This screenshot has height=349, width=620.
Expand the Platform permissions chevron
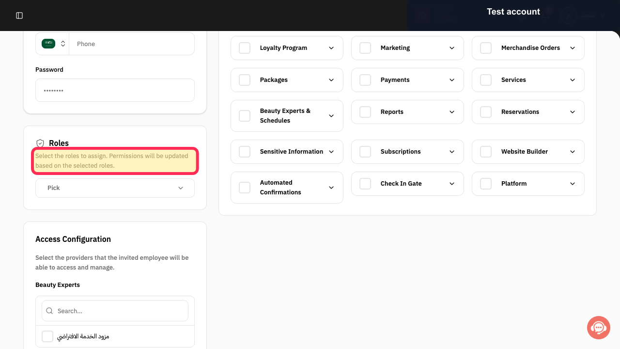point(573,184)
